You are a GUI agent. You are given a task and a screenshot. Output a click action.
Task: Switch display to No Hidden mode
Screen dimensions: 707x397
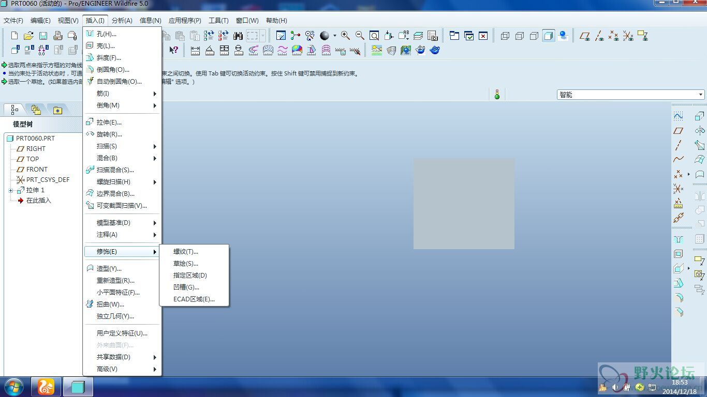coord(534,36)
